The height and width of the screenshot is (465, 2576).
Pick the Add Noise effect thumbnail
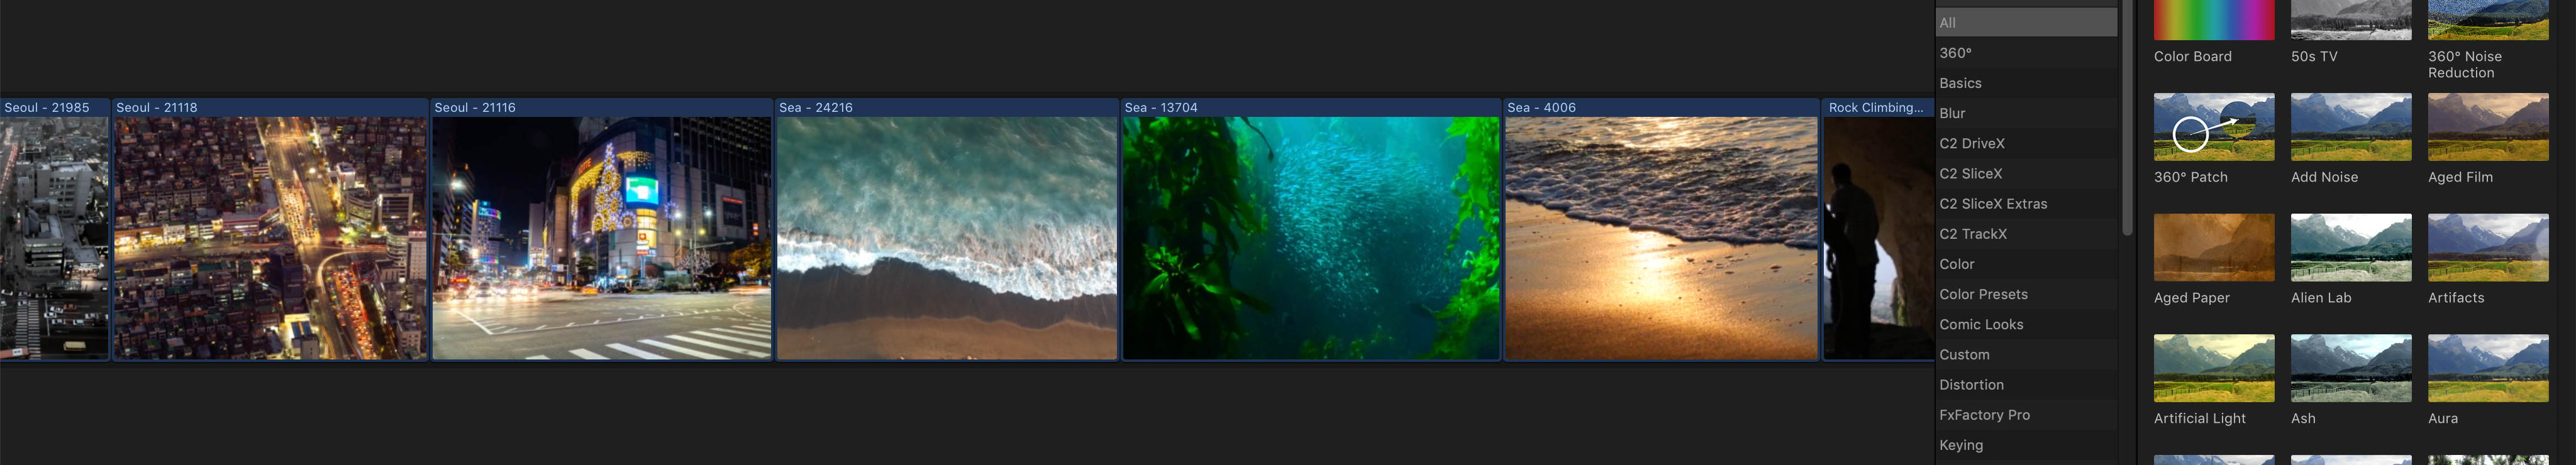(2350, 127)
